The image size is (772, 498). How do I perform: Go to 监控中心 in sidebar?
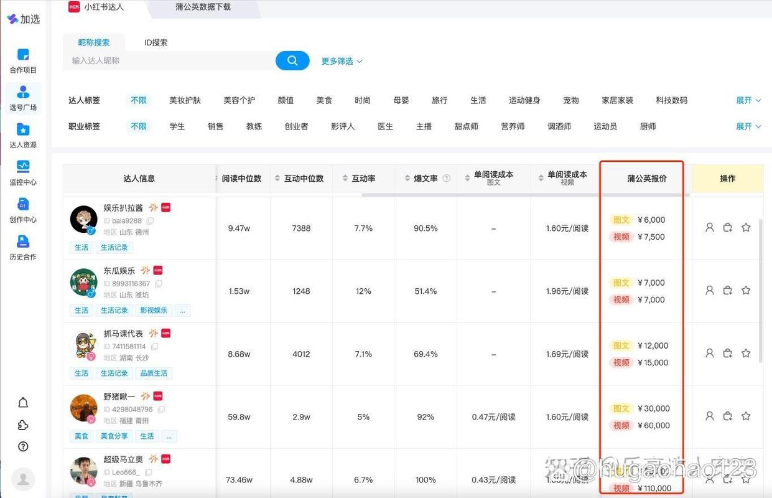23,172
